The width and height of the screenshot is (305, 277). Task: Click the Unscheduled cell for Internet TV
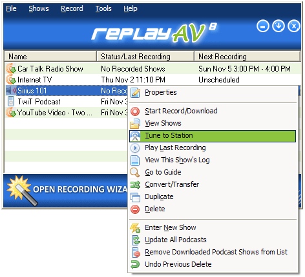[x=219, y=80]
